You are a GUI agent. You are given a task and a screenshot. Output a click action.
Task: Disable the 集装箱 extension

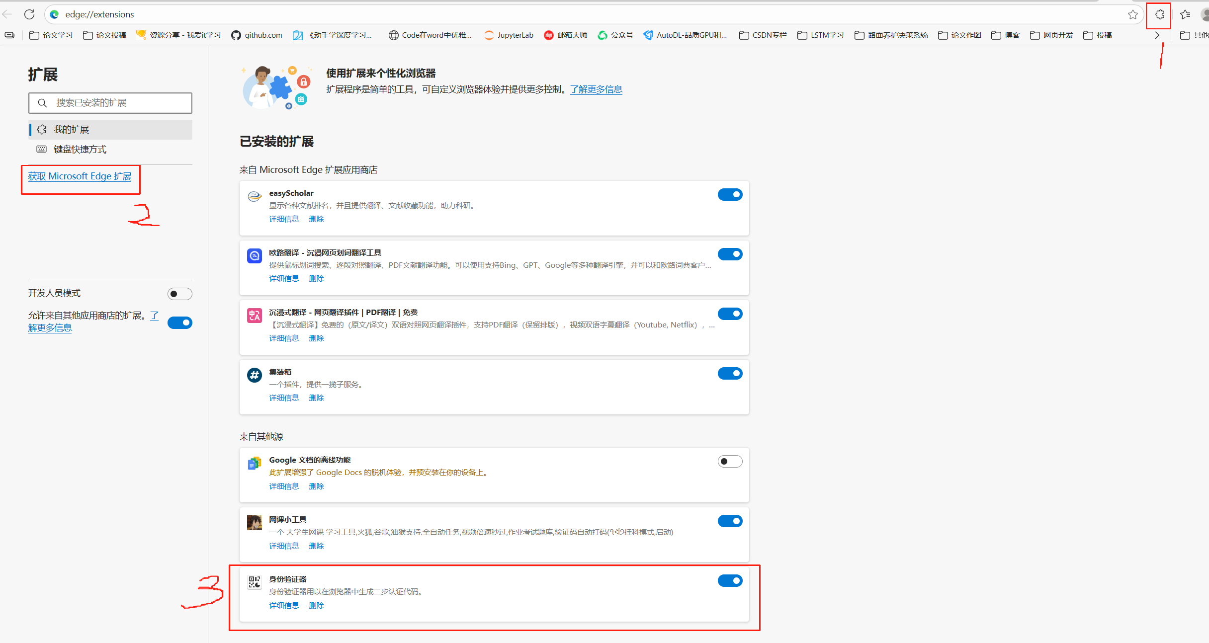730,374
